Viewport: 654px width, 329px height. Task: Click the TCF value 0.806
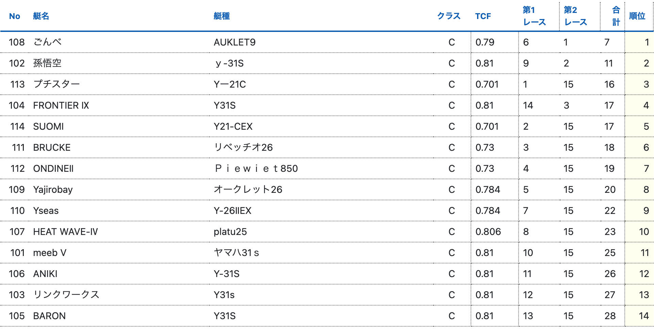(488, 232)
